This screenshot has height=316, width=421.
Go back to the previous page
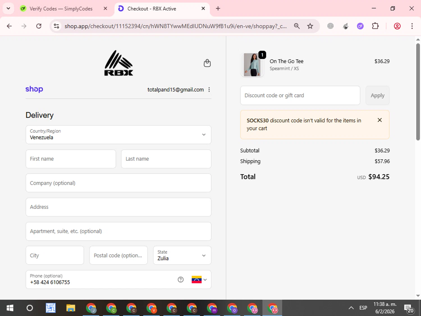point(9,26)
